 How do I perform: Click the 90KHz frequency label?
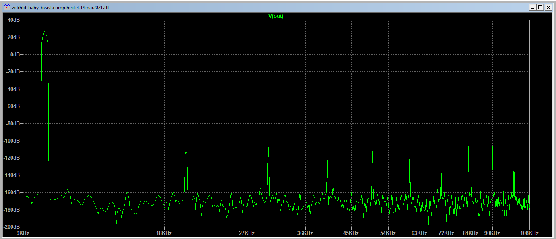point(492,233)
